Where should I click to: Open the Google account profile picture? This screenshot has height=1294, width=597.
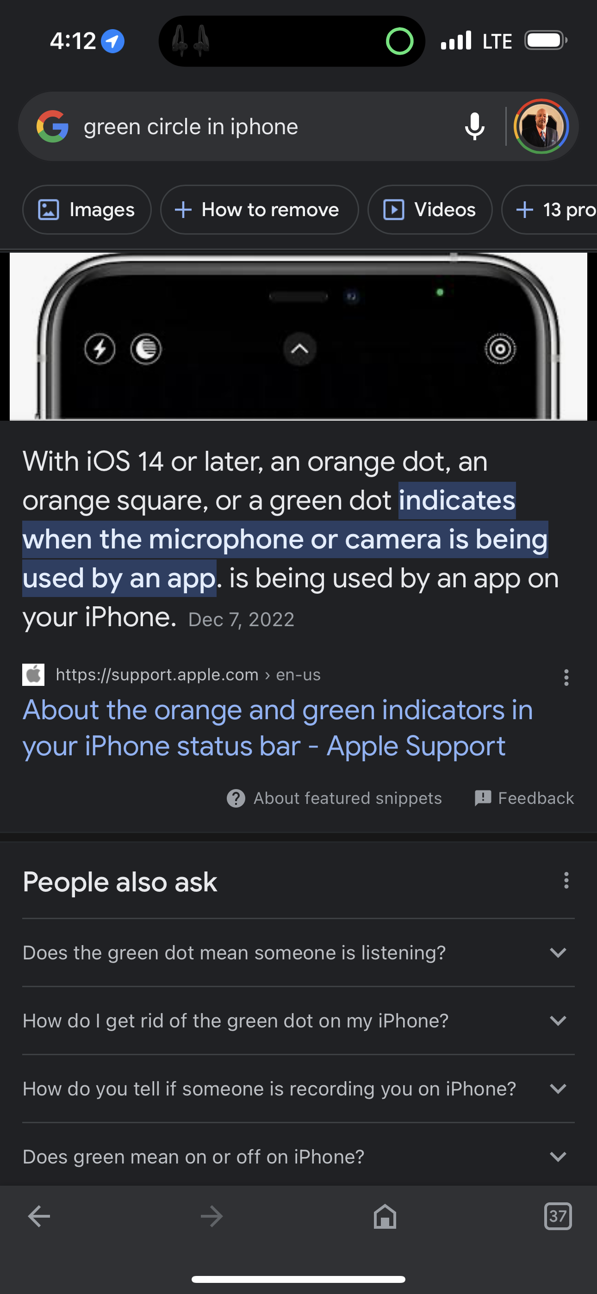pyautogui.click(x=541, y=127)
